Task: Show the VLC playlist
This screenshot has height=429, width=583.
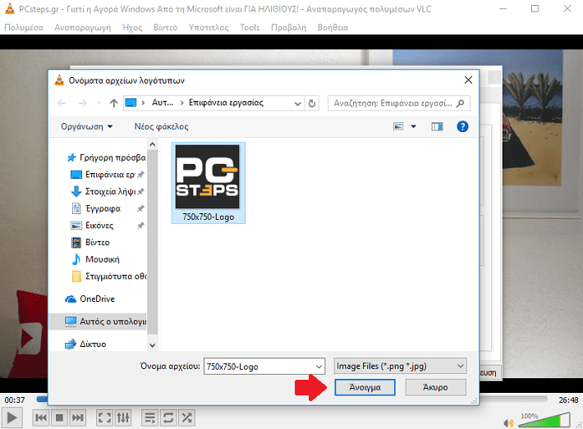Action: (149, 418)
